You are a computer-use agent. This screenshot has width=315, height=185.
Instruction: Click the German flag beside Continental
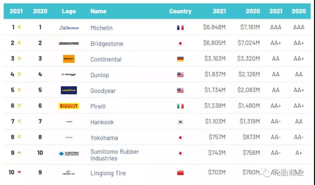[180, 59]
